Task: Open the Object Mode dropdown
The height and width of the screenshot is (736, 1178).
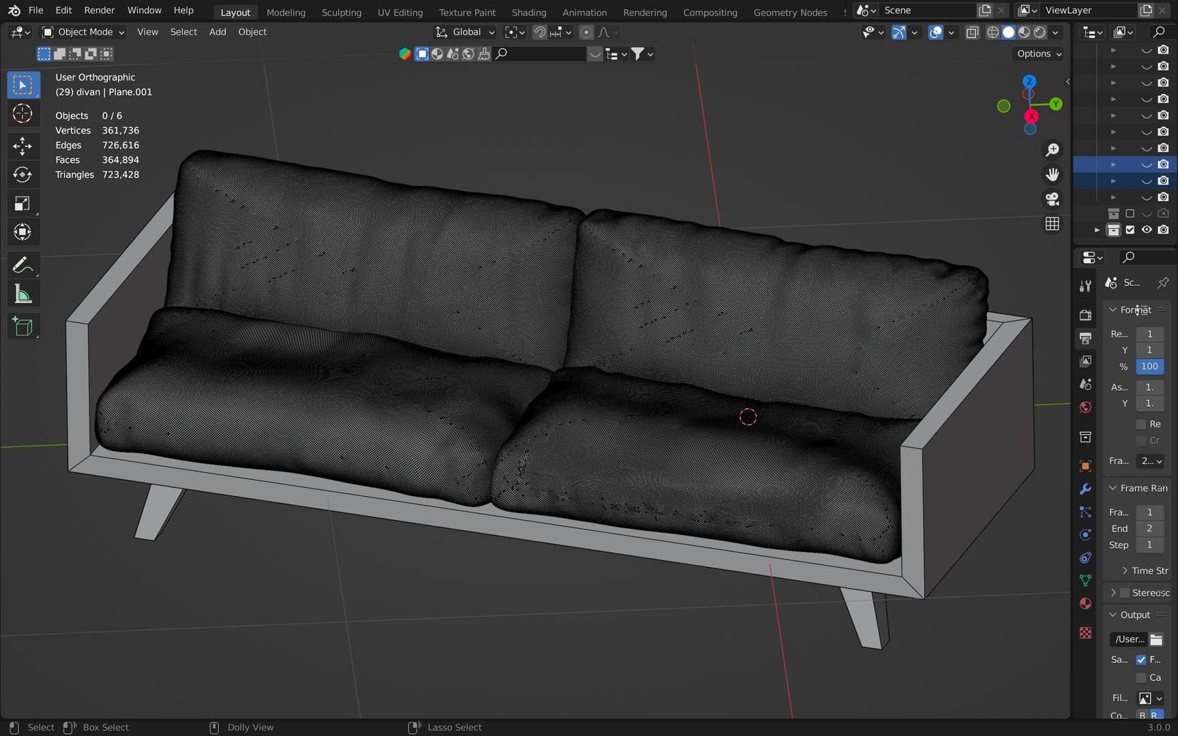Action: 83,32
